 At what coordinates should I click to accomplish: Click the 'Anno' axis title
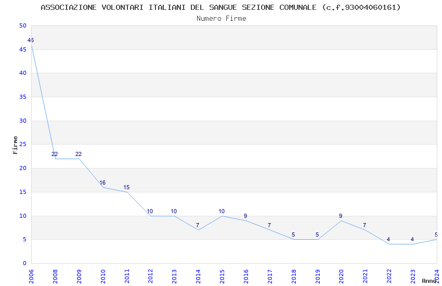pos(429,281)
